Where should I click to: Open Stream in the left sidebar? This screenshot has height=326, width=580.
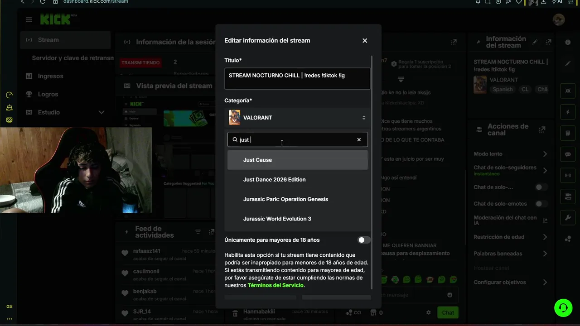(65, 40)
